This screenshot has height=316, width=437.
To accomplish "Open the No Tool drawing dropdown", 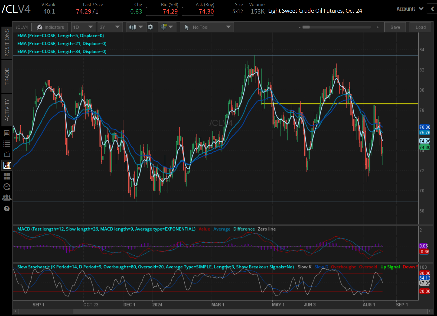I will click(x=207, y=27).
